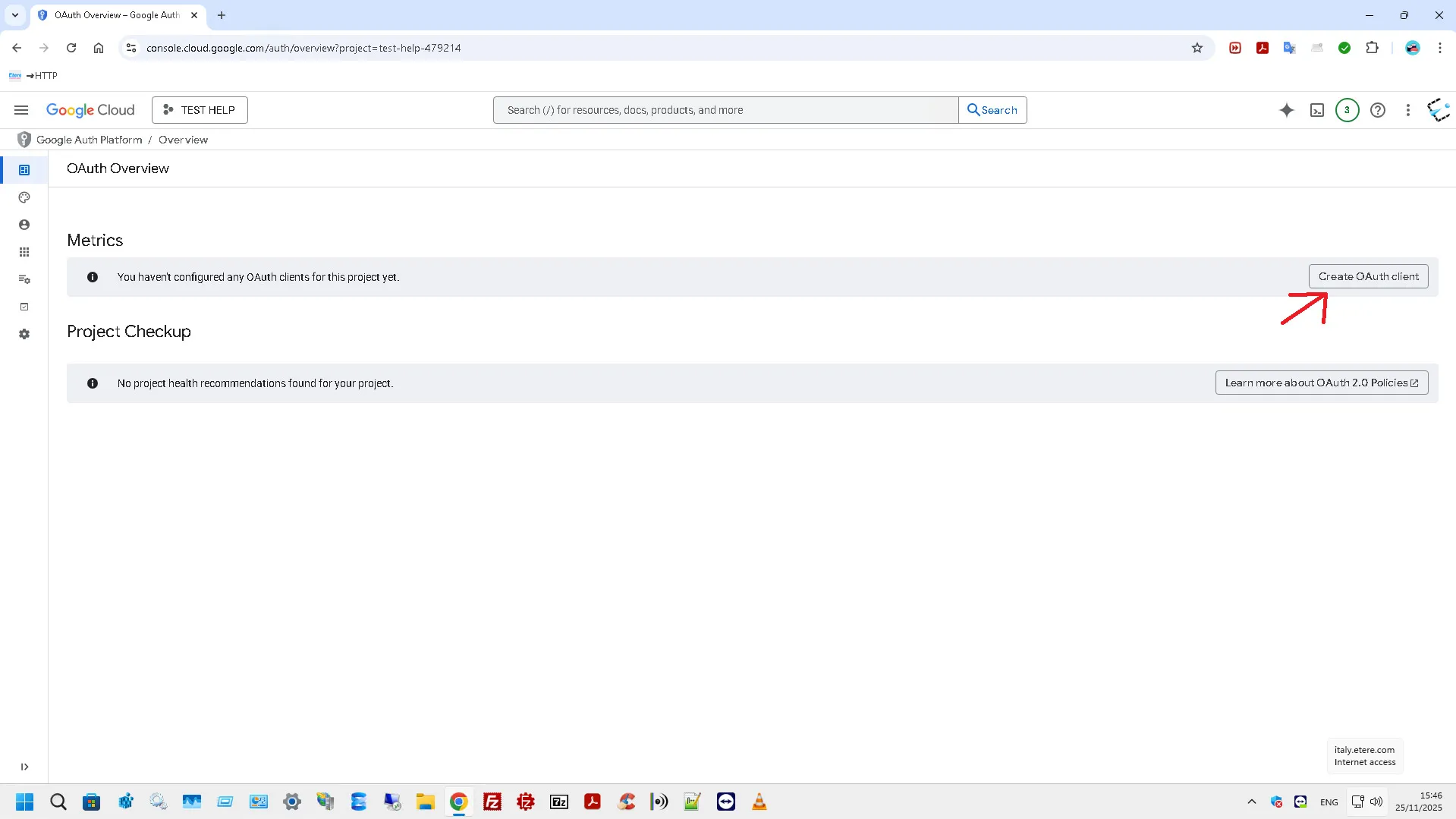Open Learn more about OAuth 2.0 Policies

coord(1321,383)
